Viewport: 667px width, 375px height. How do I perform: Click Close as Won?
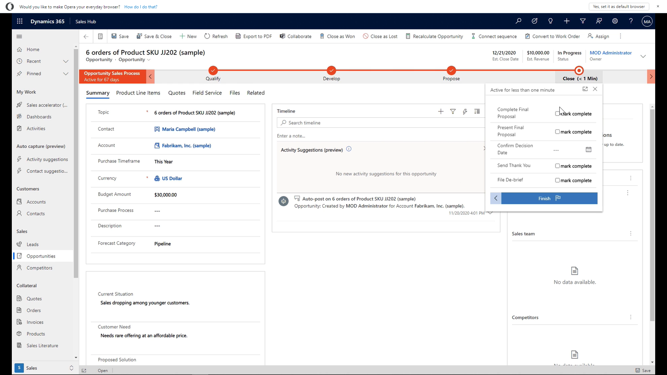click(x=337, y=36)
